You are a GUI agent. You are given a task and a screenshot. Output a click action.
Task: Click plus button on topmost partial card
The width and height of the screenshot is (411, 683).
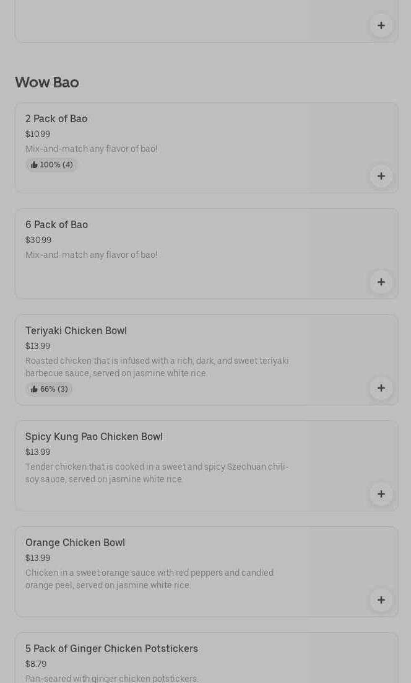pos(381,25)
